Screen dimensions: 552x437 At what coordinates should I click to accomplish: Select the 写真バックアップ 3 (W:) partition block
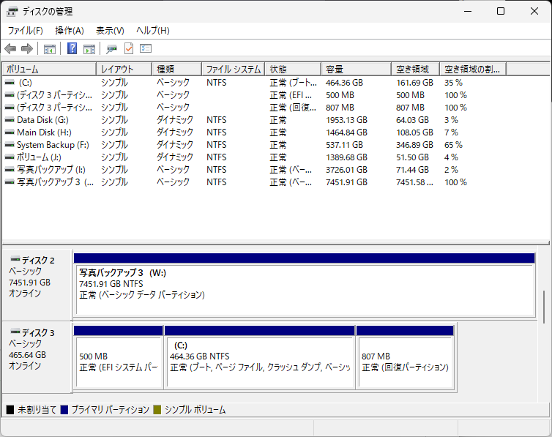coord(304,289)
